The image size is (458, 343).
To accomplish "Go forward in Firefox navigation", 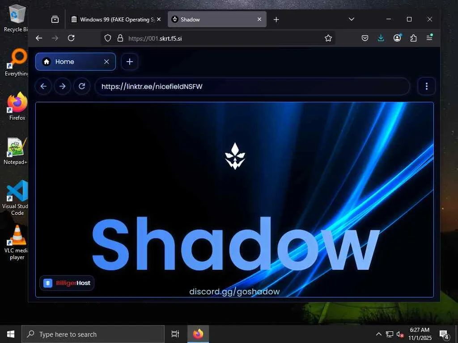I will coord(55,38).
